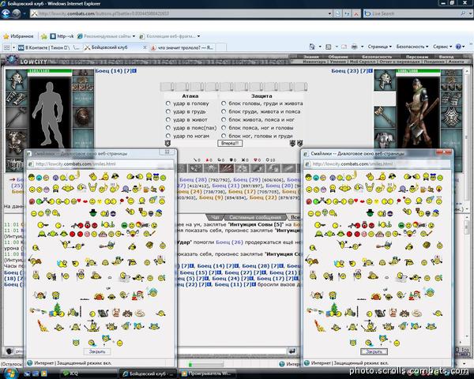
Task: Click the send arrow button beside chat input
Action: [292, 351]
